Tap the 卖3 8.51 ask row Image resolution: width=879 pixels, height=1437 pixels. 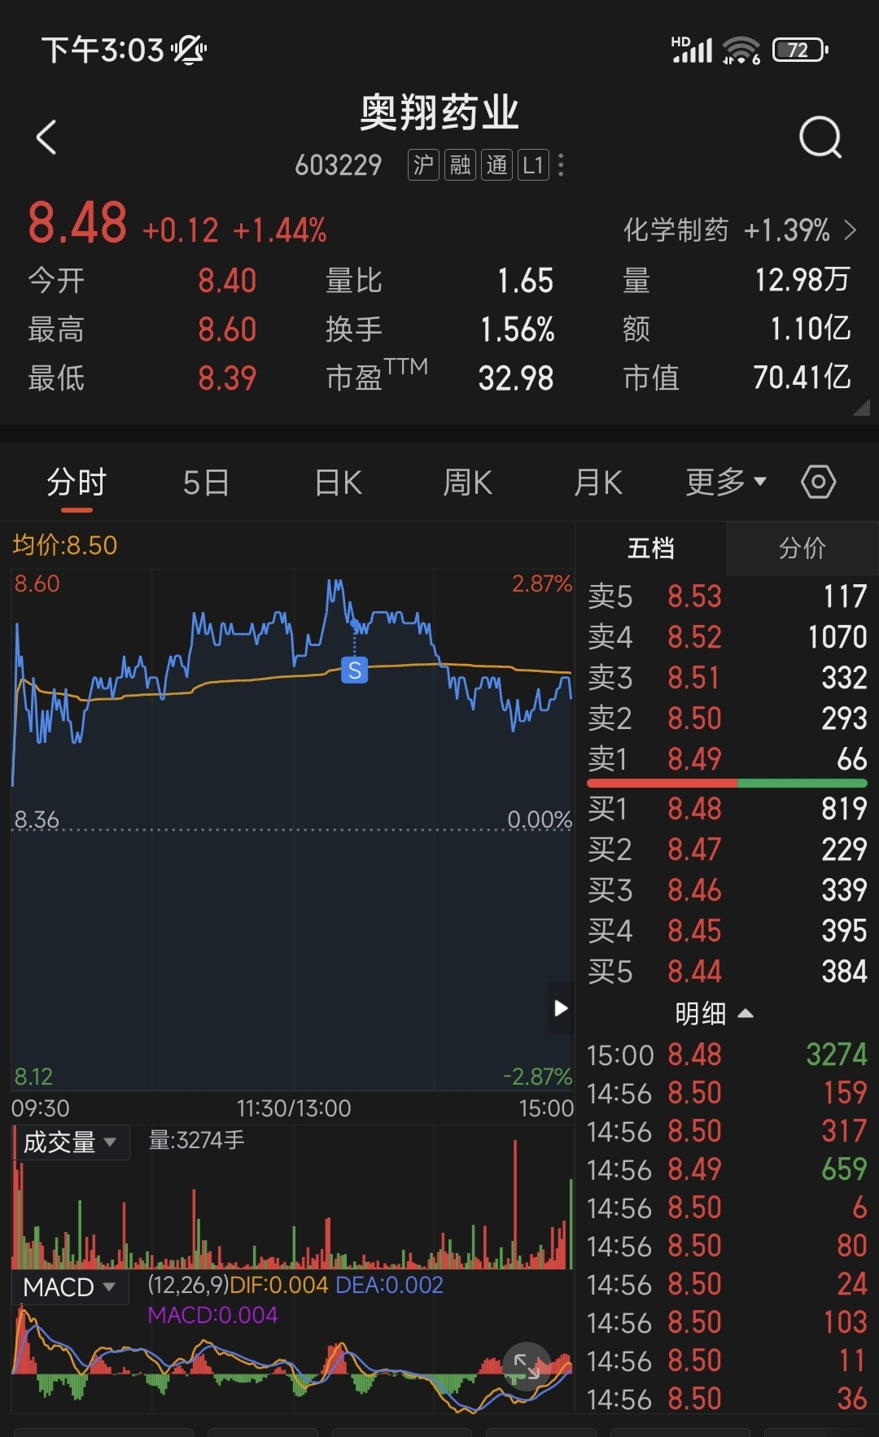[728, 678]
